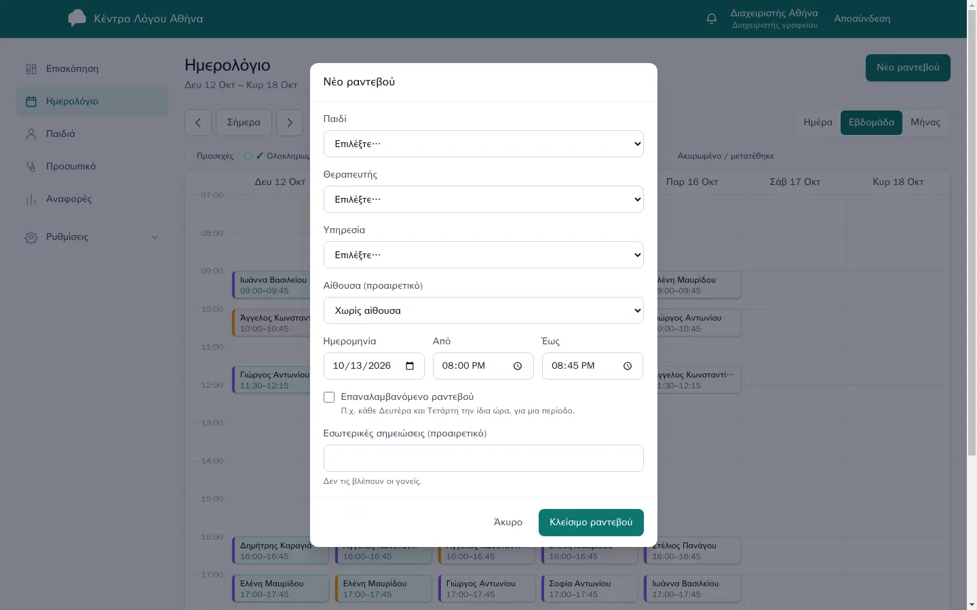Open Σοφία Αντωνίου 17:00–17:45 appointment
This screenshot has width=977, height=610.
(590, 589)
